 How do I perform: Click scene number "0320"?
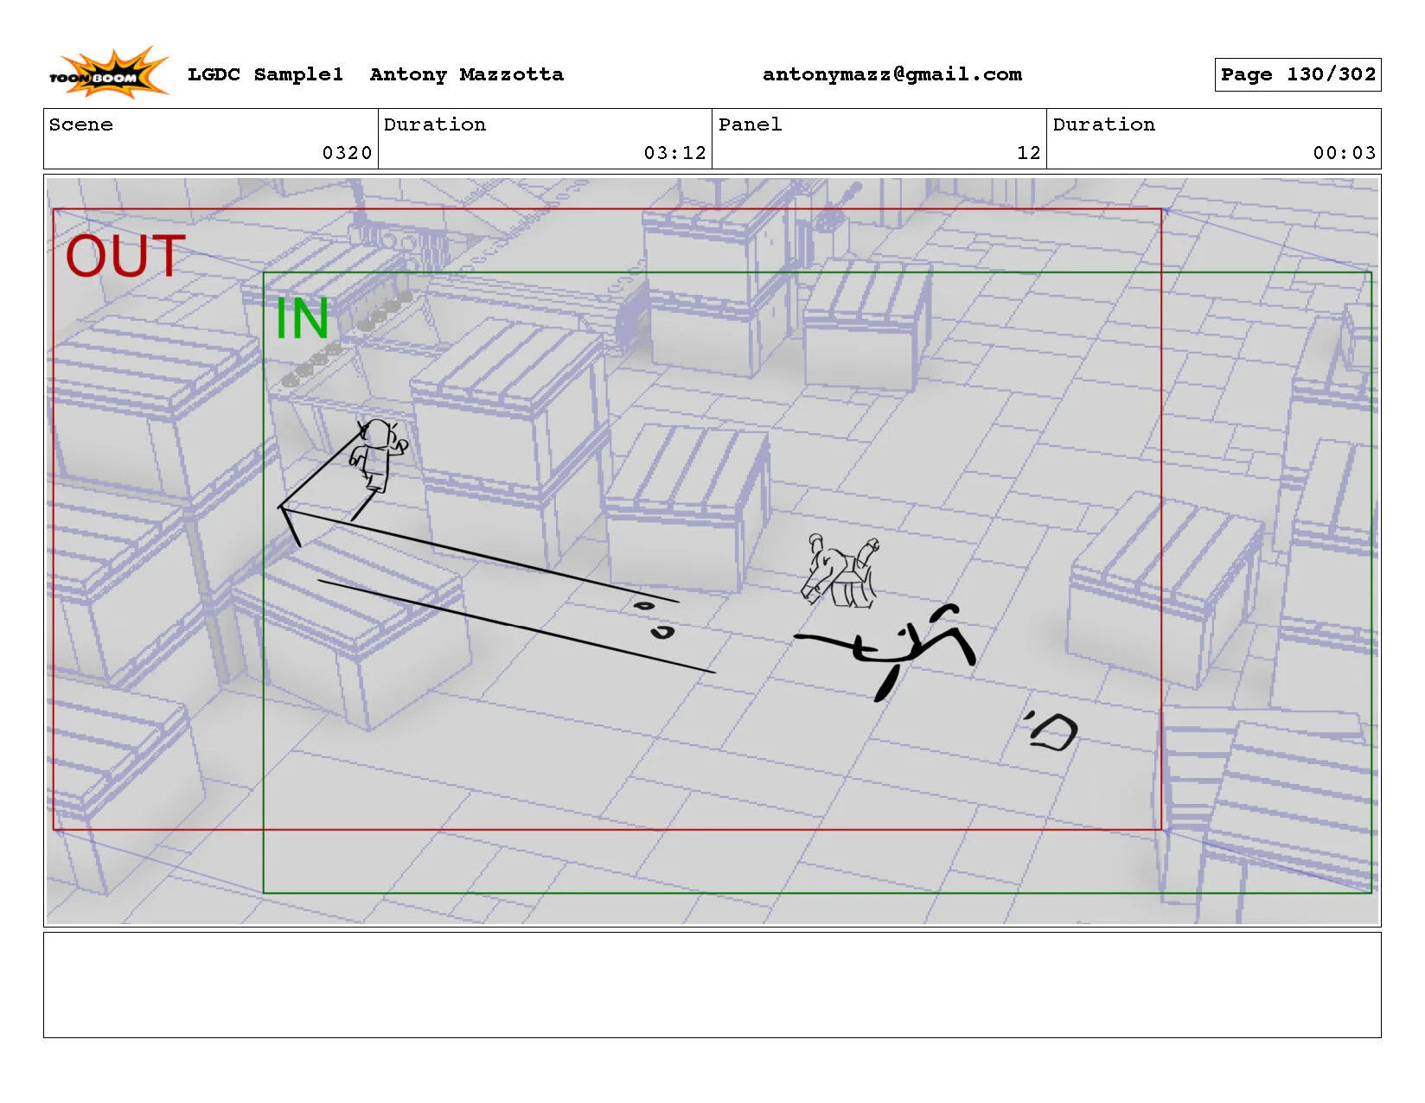coord(347,153)
